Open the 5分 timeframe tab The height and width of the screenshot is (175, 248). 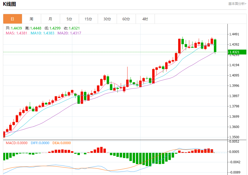click(69, 19)
